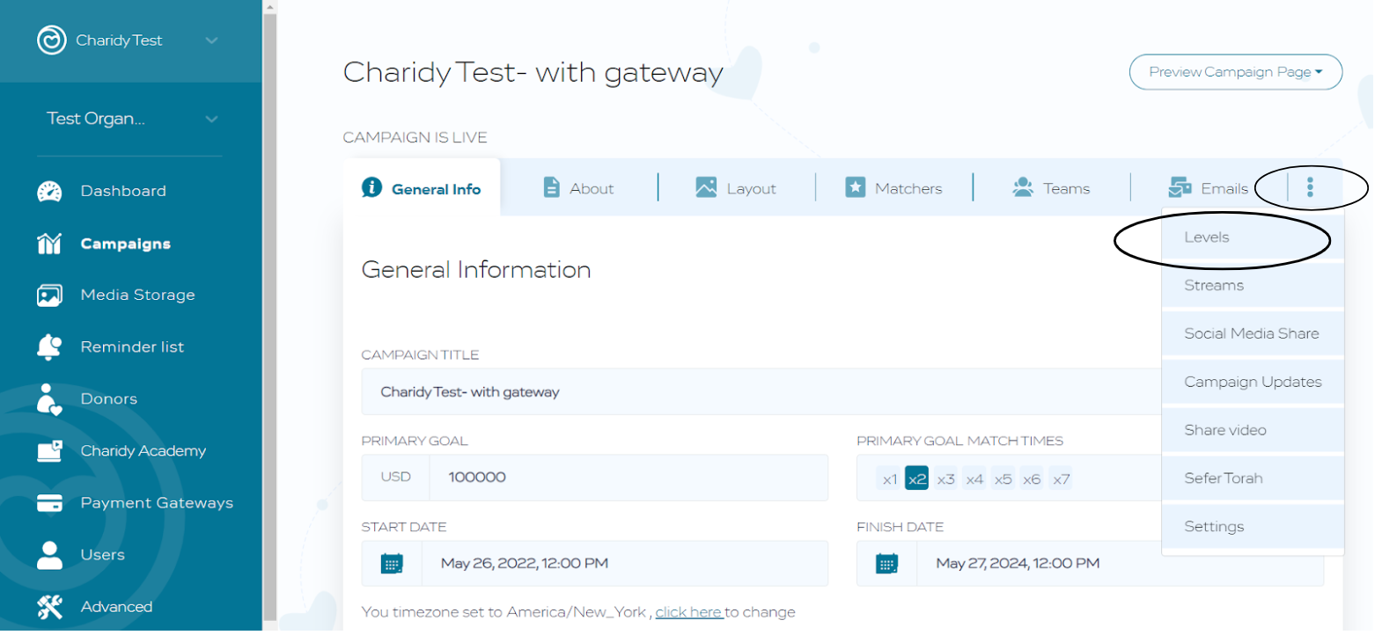
Task: Click the Finish Date field value
Action: click(x=1018, y=564)
